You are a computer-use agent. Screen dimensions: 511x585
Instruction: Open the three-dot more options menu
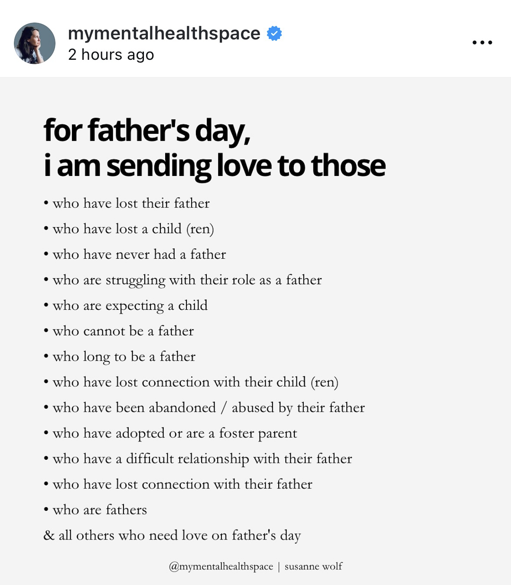482,42
